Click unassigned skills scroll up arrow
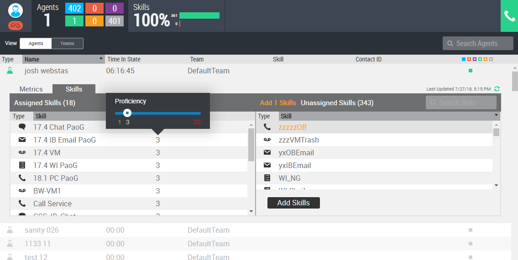 (x=496, y=125)
